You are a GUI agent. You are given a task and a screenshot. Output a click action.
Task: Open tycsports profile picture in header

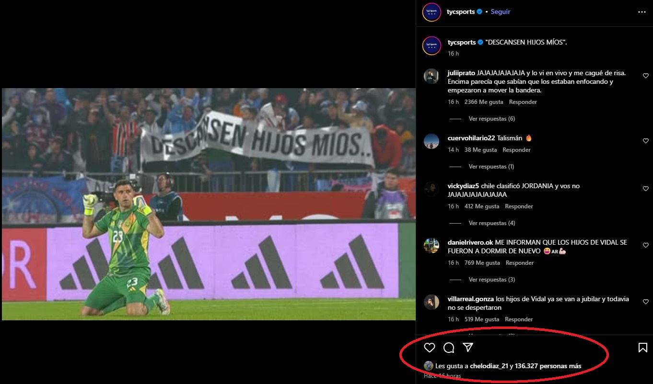[x=431, y=12]
